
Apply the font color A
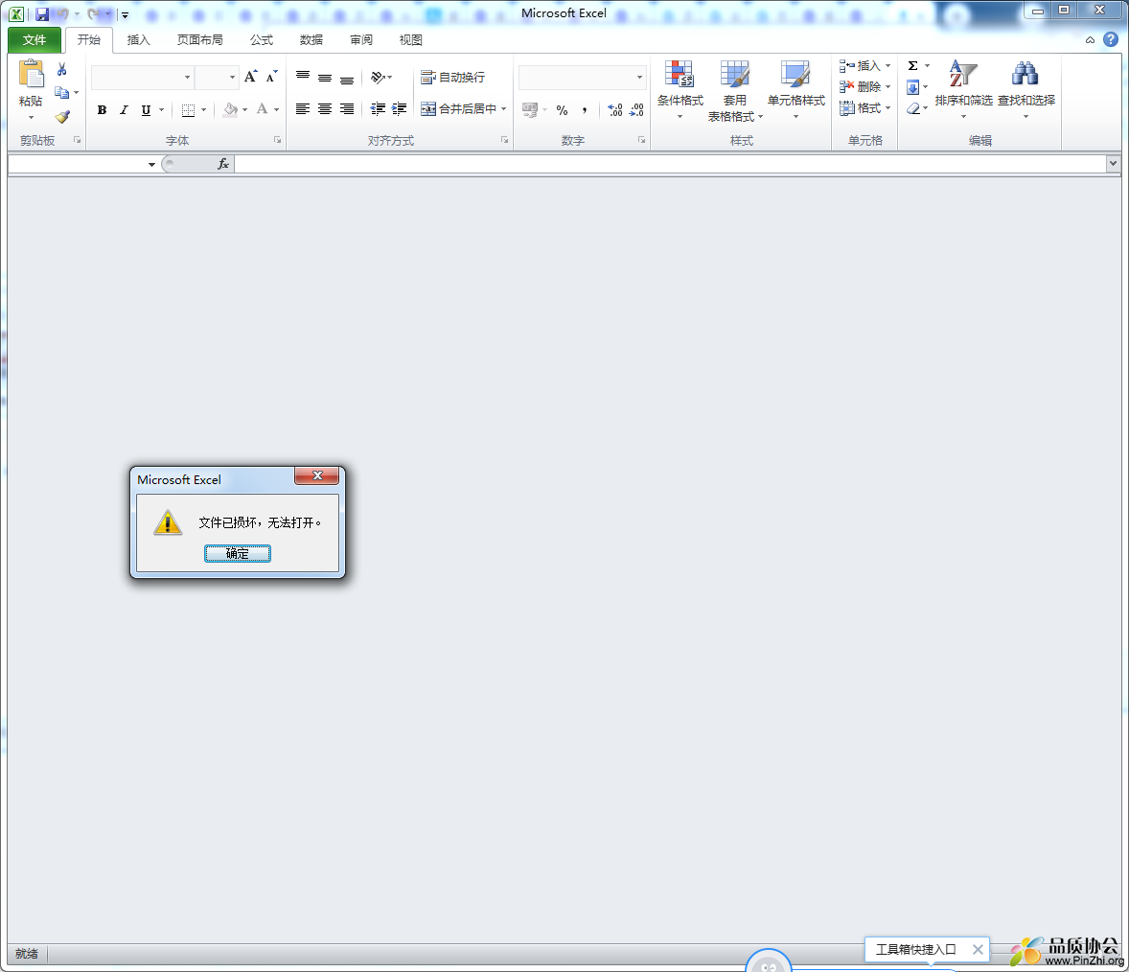tap(262, 109)
